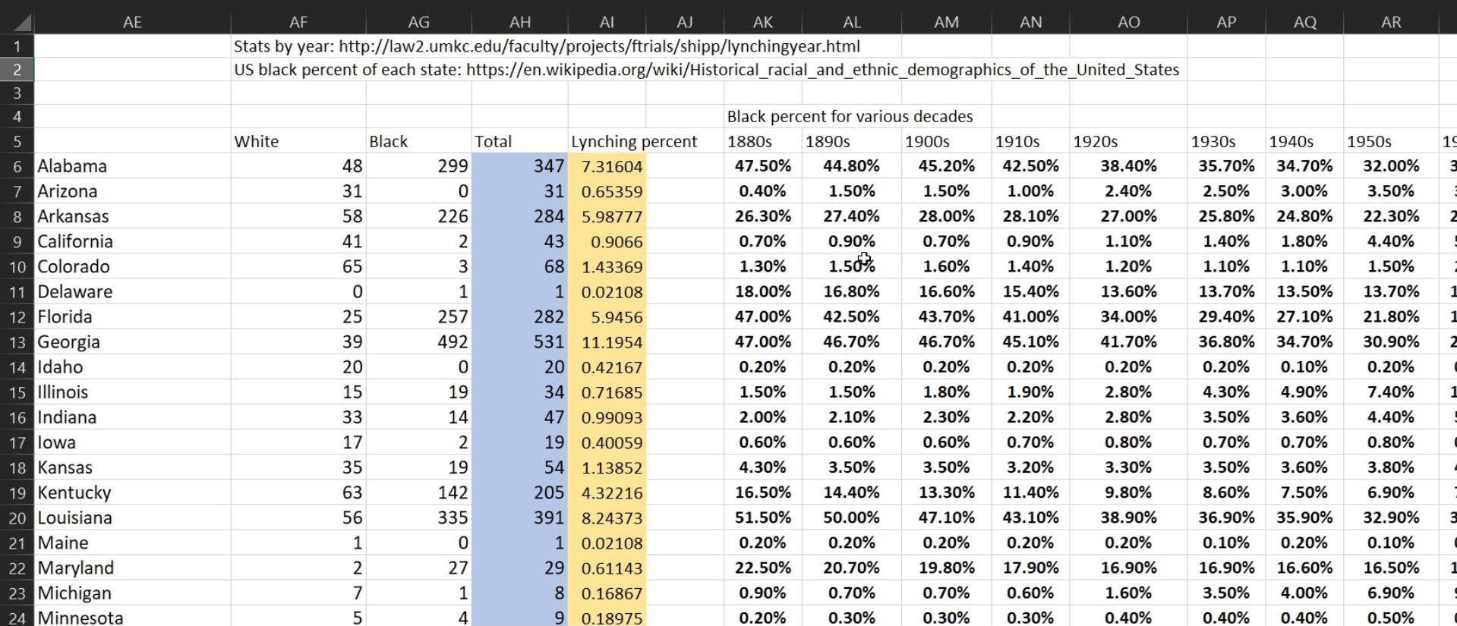Screen dimensions: 1457x626
Task: Click Florida's 1950s value 21.80%
Action: pyautogui.click(x=1391, y=316)
